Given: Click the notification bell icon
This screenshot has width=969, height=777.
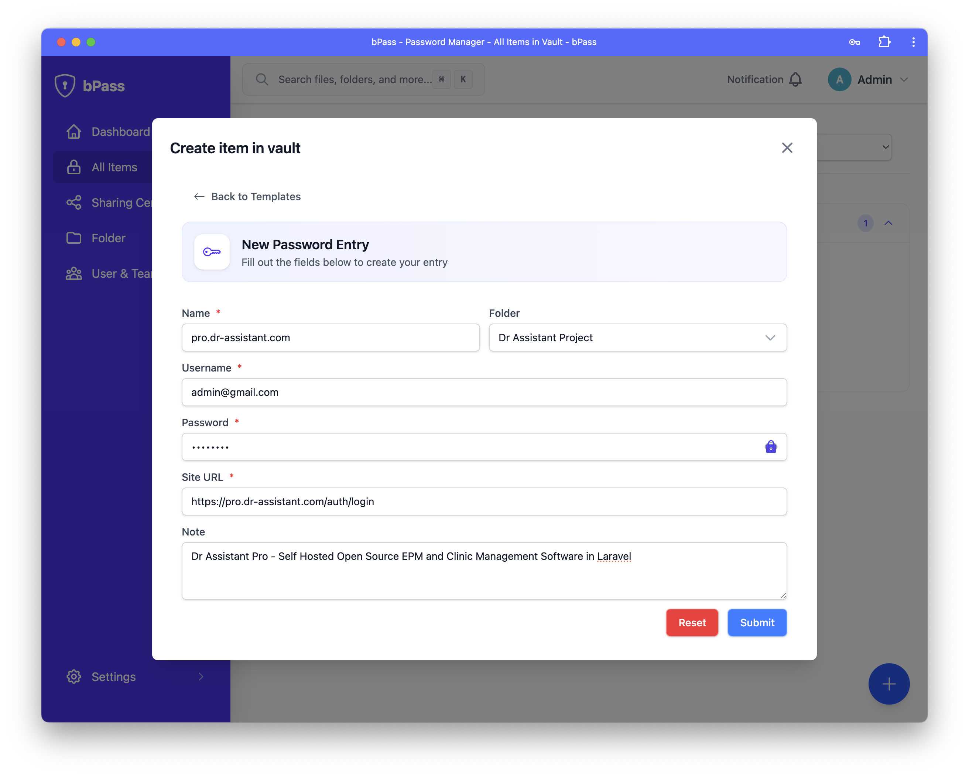Looking at the screenshot, I should [795, 79].
